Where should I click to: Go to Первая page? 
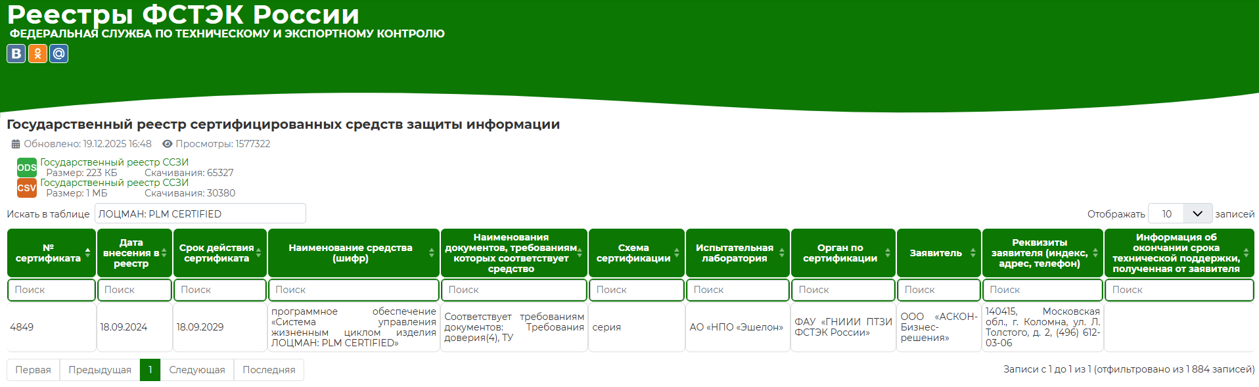(33, 370)
